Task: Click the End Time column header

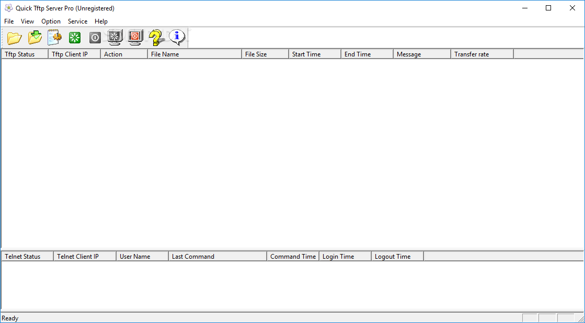Action: [x=367, y=54]
